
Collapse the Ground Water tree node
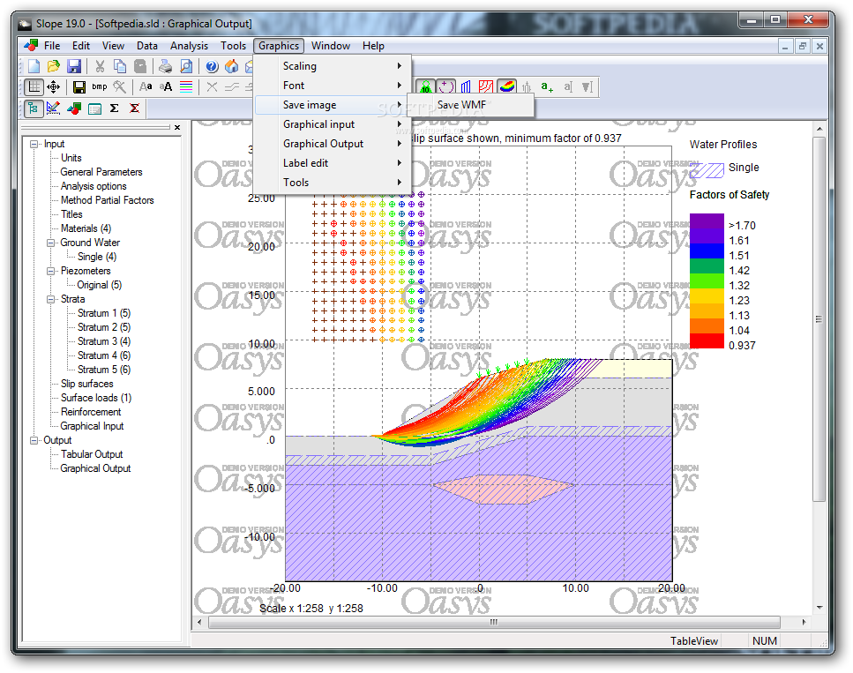(x=50, y=243)
